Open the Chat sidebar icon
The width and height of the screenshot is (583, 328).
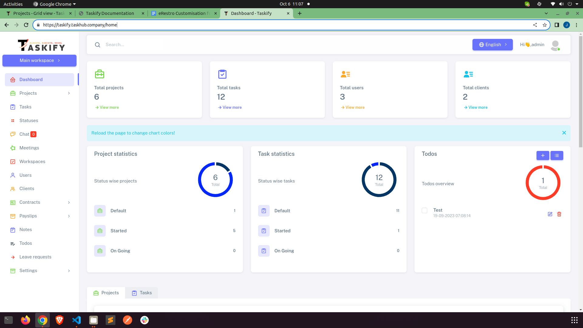(x=12, y=134)
